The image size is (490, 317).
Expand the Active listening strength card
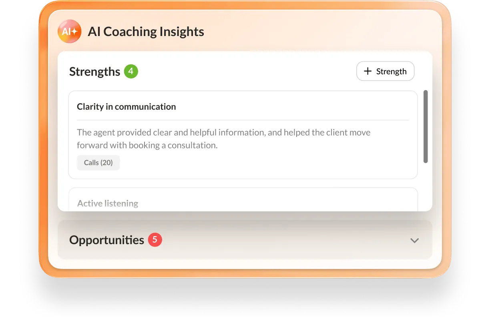[x=108, y=203]
